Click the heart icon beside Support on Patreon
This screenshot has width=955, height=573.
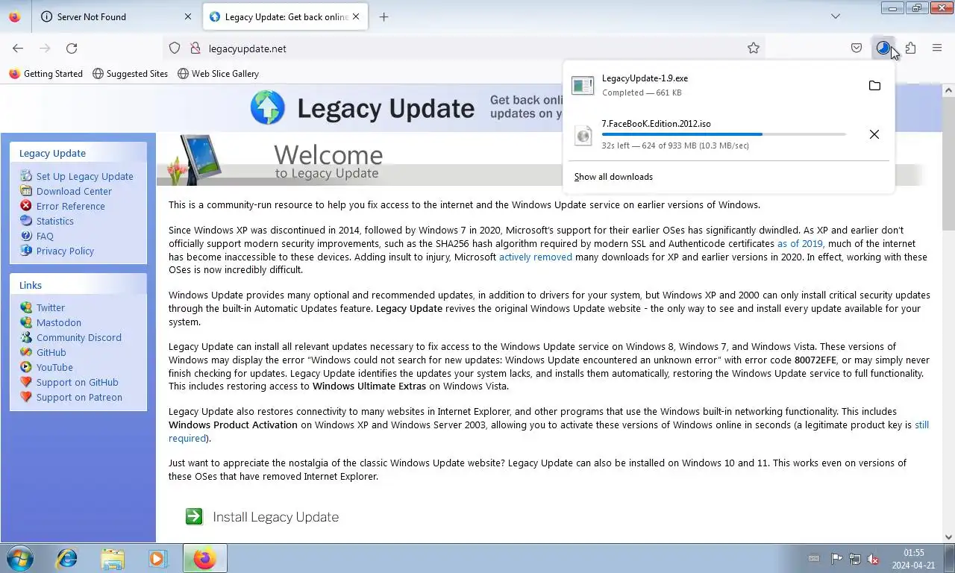26,397
